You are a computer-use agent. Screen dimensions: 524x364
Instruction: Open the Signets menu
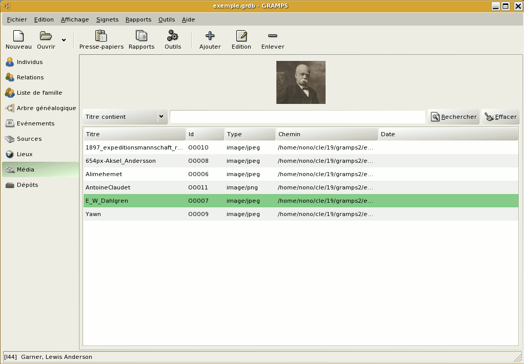pos(107,19)
